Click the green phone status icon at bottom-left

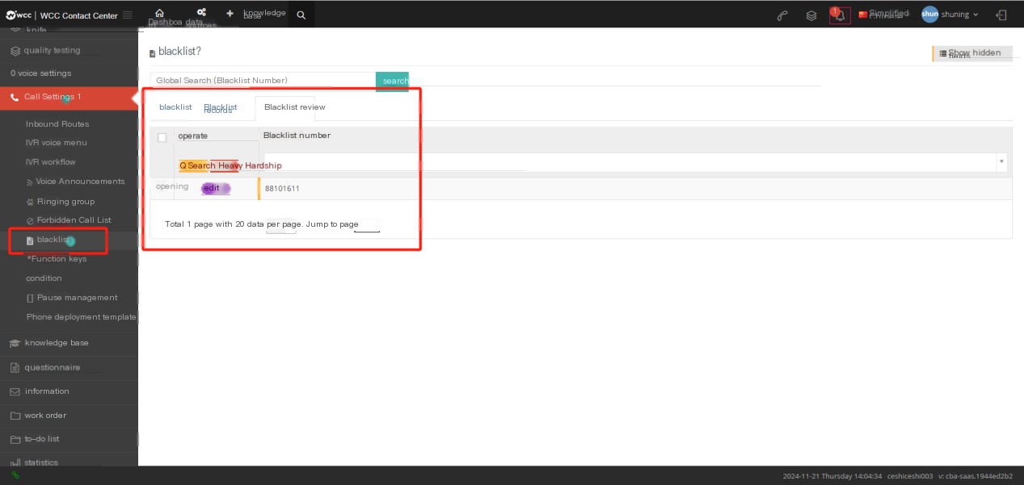click(x=15, y=475)
